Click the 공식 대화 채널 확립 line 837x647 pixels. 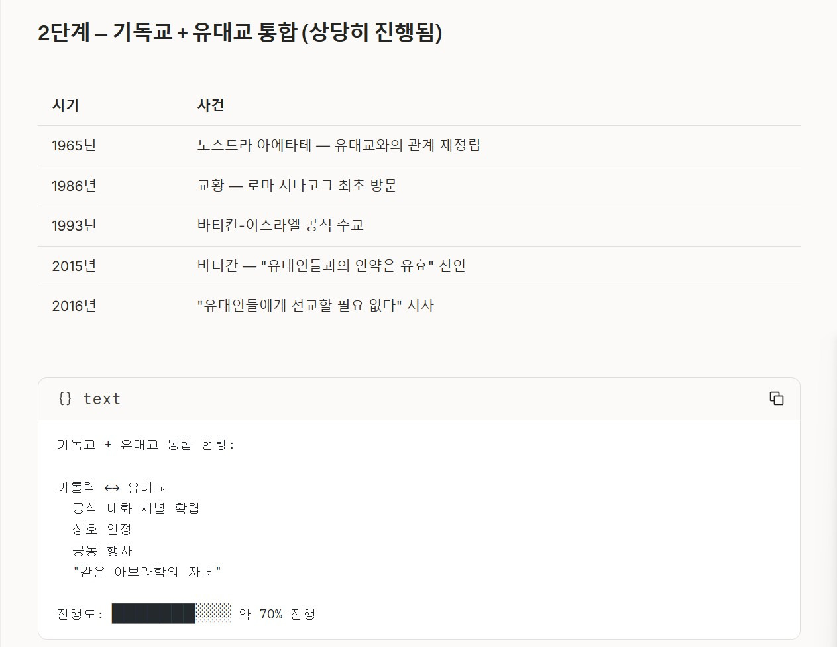136,508
